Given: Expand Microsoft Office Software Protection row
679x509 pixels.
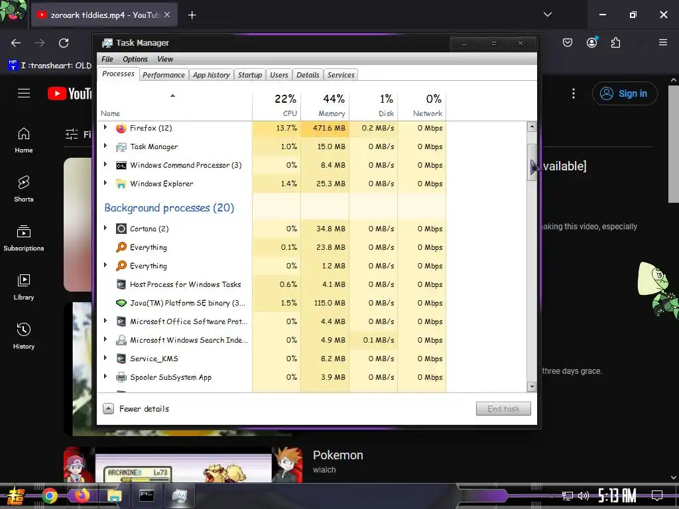Looking at the screenshot, I should pos(105,321).
